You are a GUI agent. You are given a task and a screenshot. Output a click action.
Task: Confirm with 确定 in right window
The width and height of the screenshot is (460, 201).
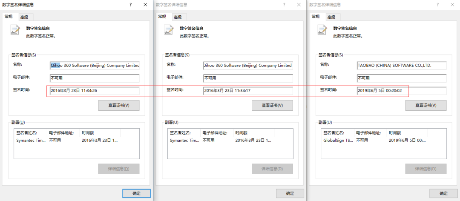click(x=443, y=193)
